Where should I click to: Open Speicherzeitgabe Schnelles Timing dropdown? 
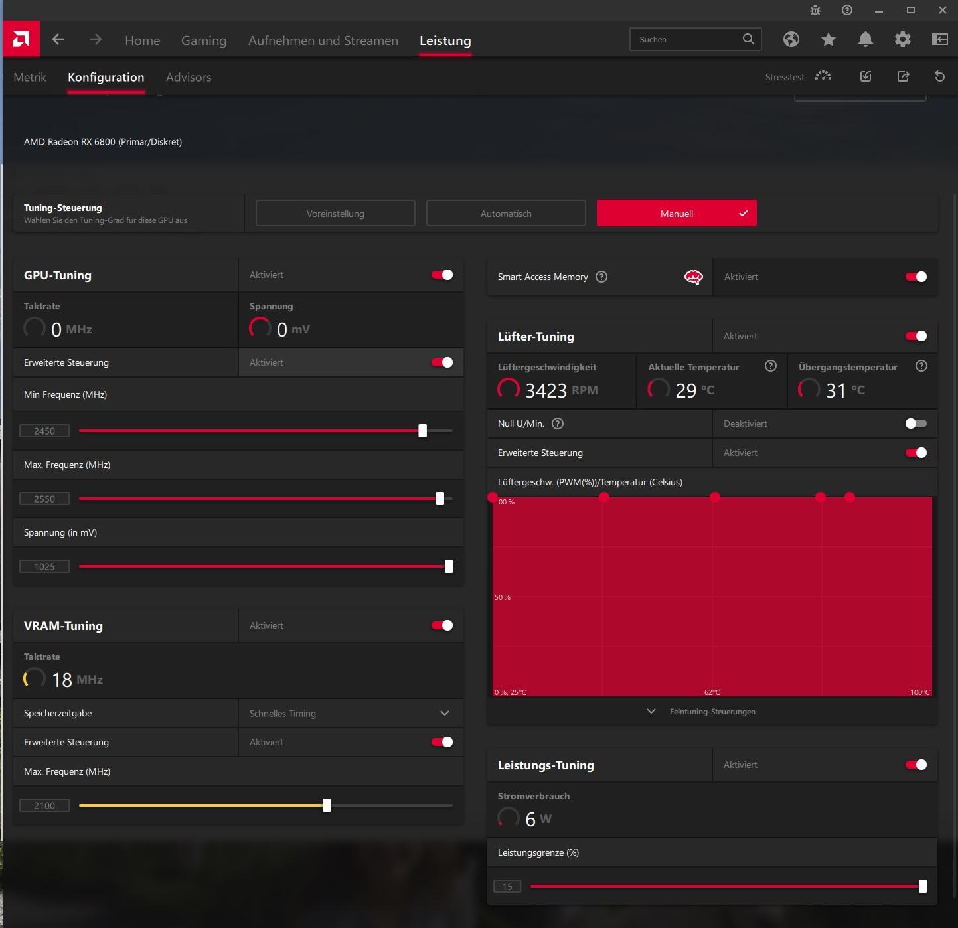pos(351,713)
